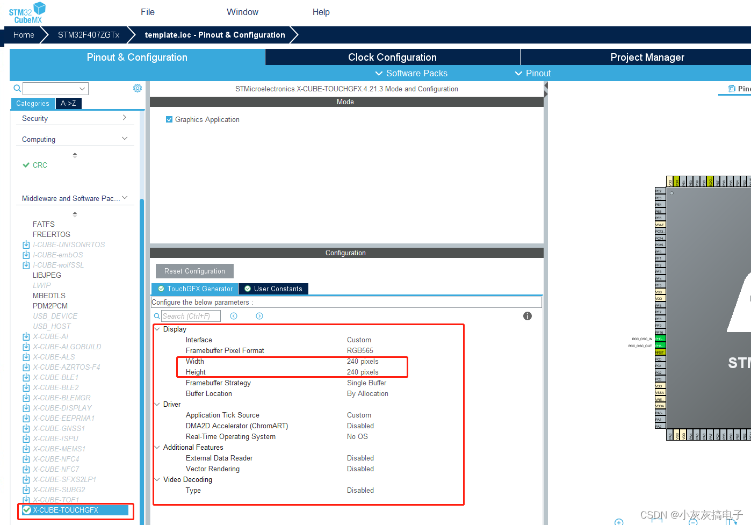
Task: Expand the Security category
Action: (x=125, y=118)
